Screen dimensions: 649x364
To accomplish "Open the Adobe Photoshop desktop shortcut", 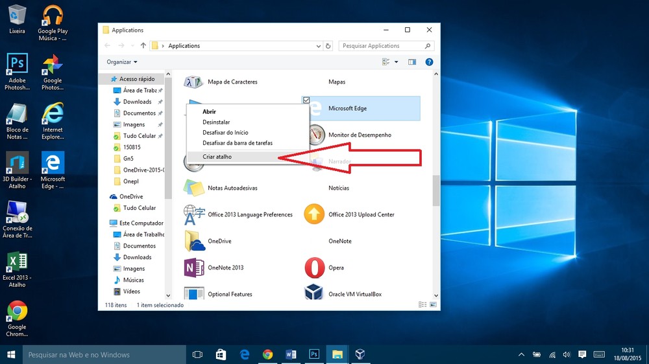I will pos(17,65).
